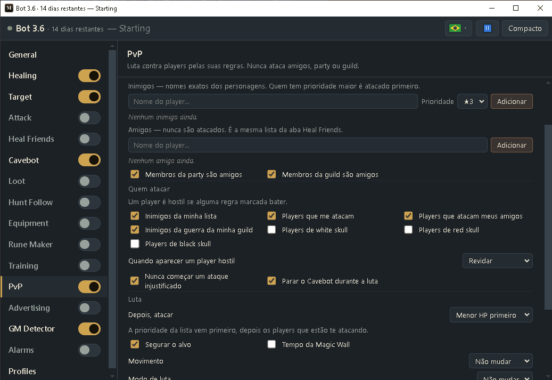Click the green status dot by Bot 3.6
552x380 pixels.
[x=10, y=28]
